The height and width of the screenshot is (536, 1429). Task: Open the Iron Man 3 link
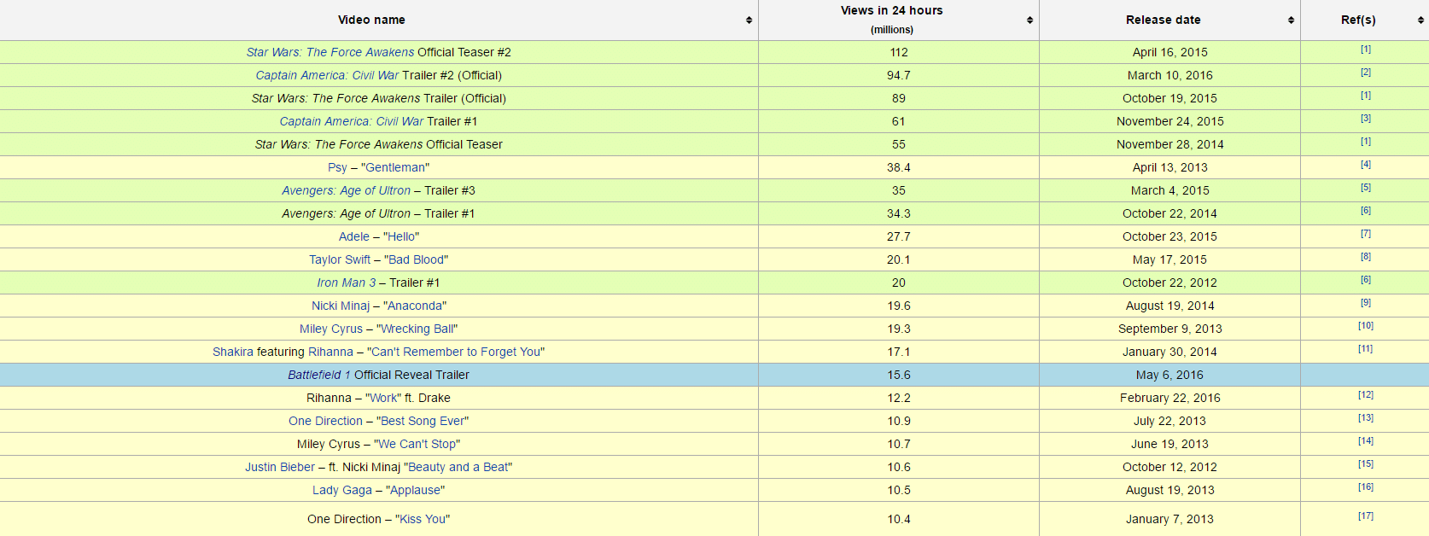click(x=346, y=283)
